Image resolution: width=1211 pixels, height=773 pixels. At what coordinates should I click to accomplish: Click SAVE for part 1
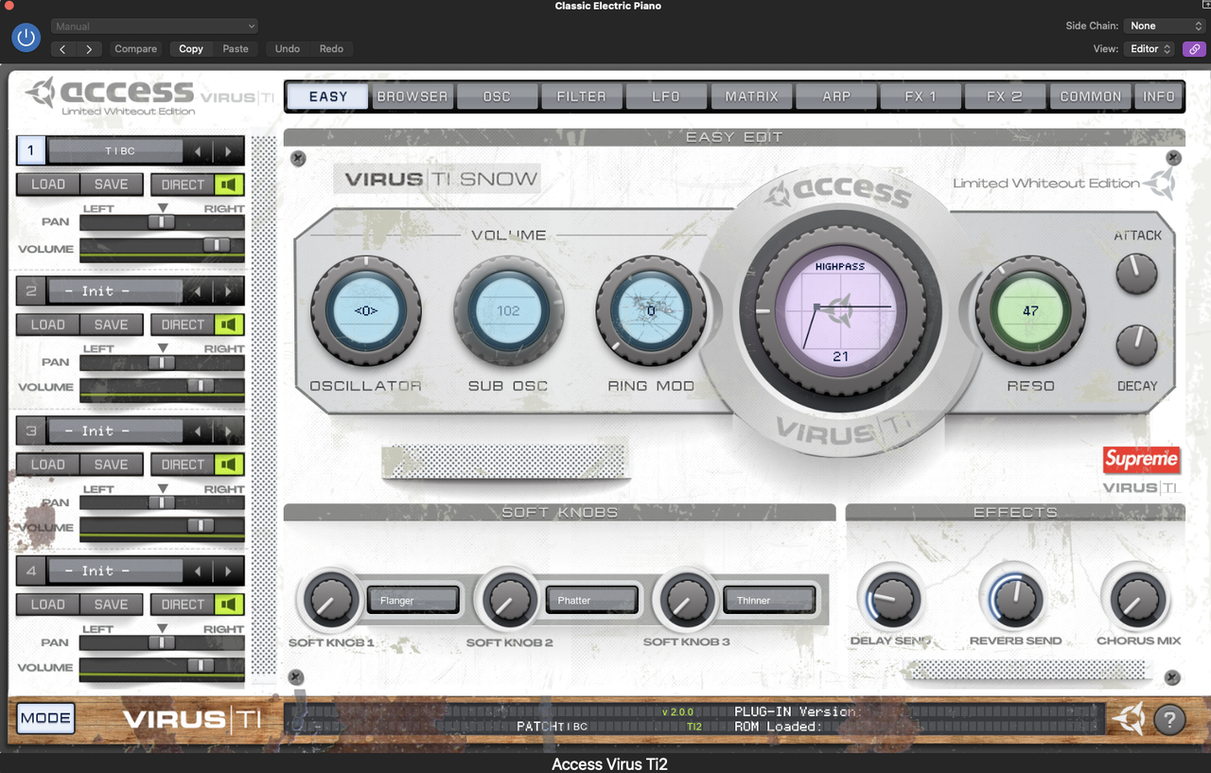point(111,184)
